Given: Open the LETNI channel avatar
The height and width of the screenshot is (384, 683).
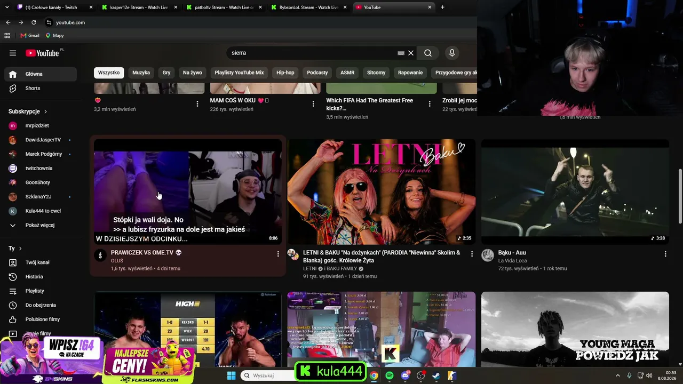Looking at the screenshot, I should click(293, 255).
